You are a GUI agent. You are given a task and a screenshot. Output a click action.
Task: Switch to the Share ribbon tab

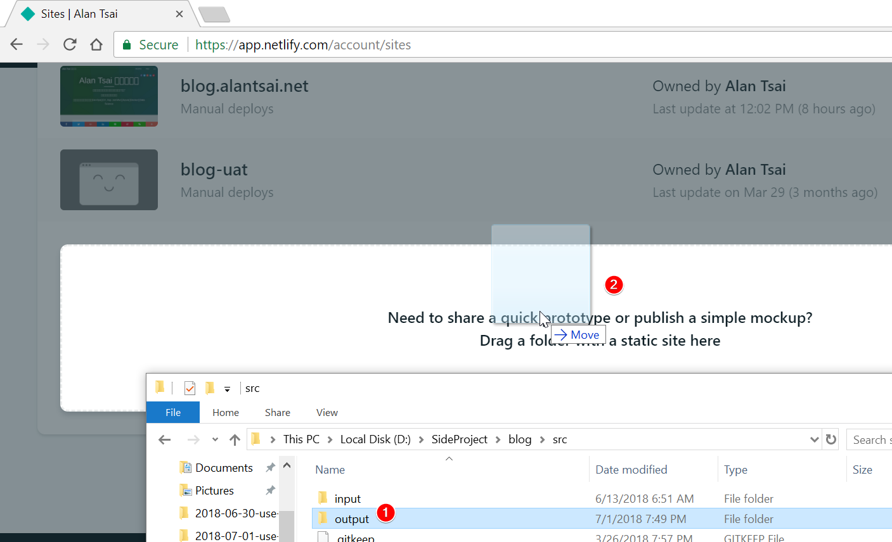pos(278,412)
